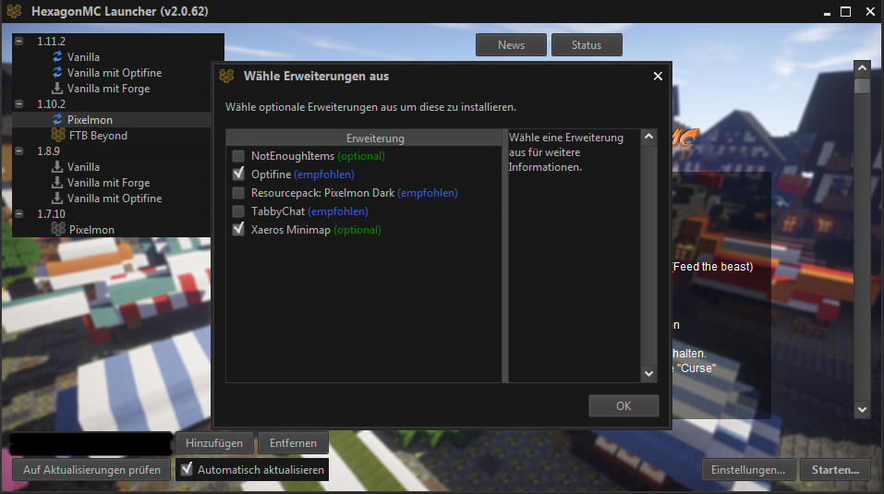The height and width of the screenshot is (494, 884).
Task: Open the Status tab
Action: point(586,45)
